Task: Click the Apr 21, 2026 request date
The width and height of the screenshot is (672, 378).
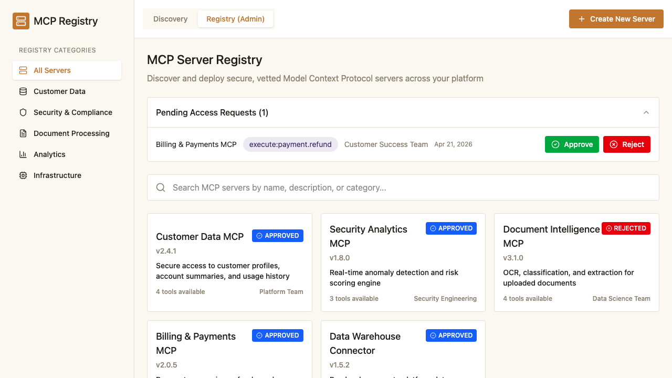Action: [453, 144]
